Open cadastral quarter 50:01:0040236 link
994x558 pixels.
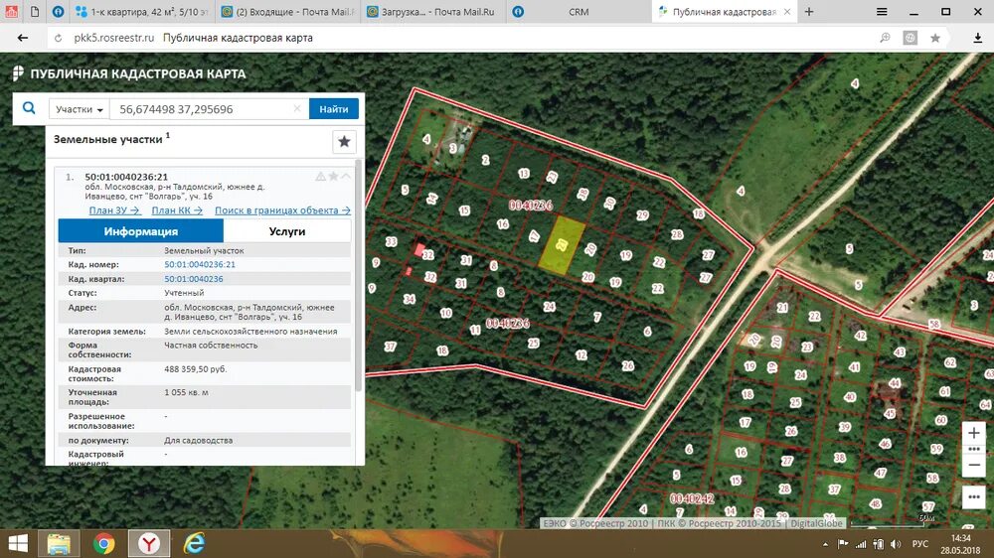click(x=194, y=279)
